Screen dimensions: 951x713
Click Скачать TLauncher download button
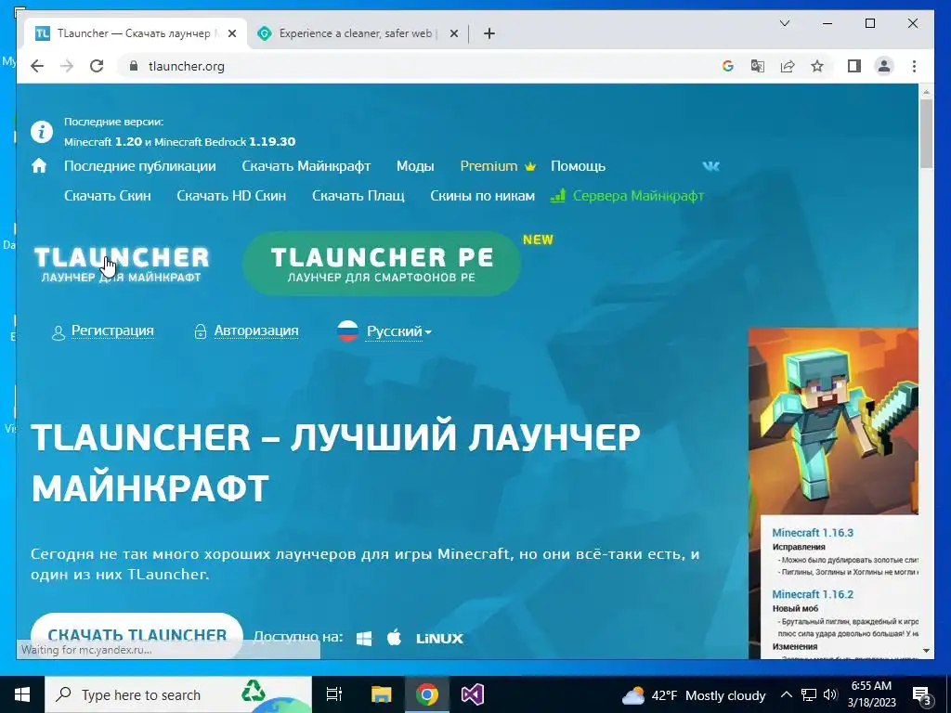click(137, 635)
